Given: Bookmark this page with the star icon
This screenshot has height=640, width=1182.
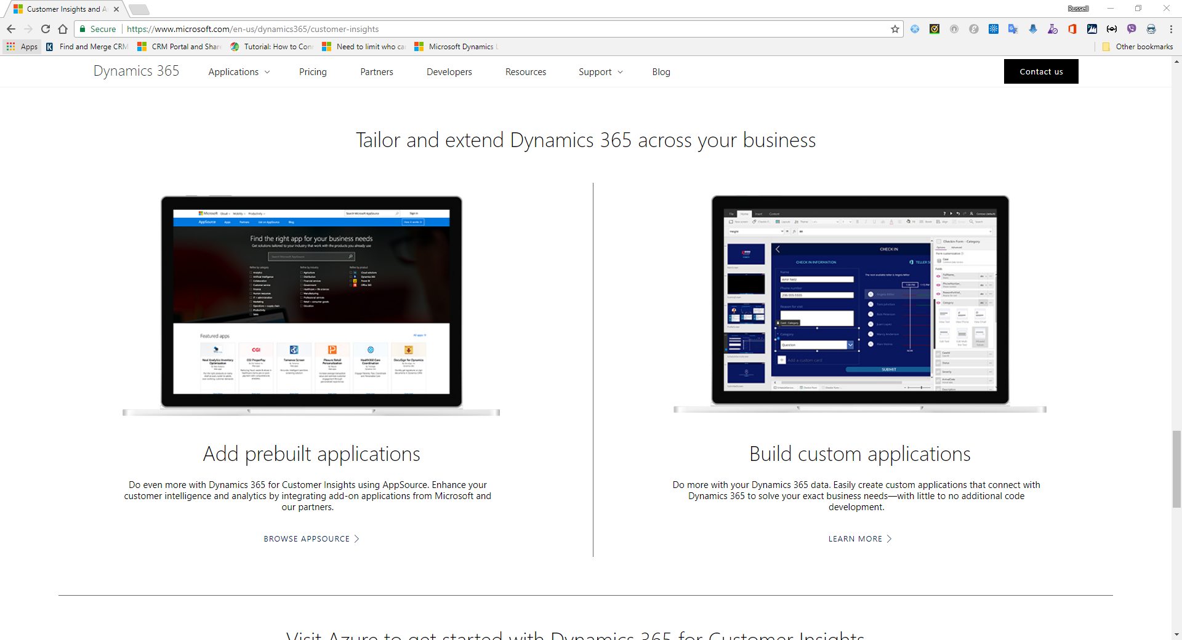Looking at the screenshot, I should click(895, 29).
